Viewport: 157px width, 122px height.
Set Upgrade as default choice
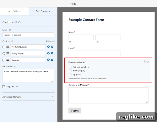coord(4,60)
